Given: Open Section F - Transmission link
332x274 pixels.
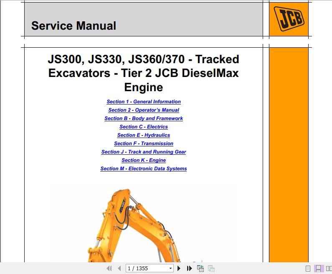Looking at the screenshot, I should [x=144, y=143].
